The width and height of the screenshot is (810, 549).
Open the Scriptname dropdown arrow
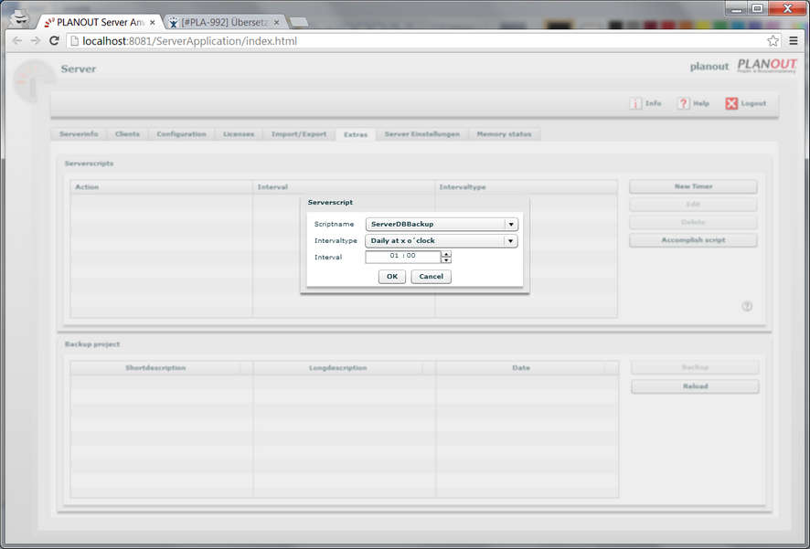511,225
